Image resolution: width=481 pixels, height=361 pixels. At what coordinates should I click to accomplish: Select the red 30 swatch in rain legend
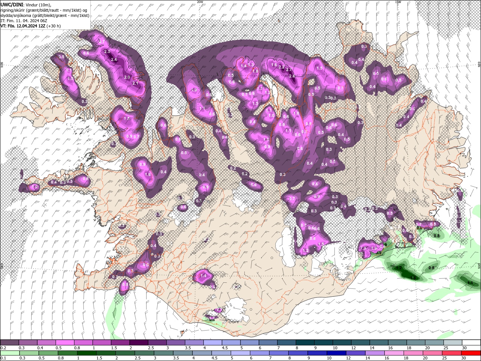(471, 353)
